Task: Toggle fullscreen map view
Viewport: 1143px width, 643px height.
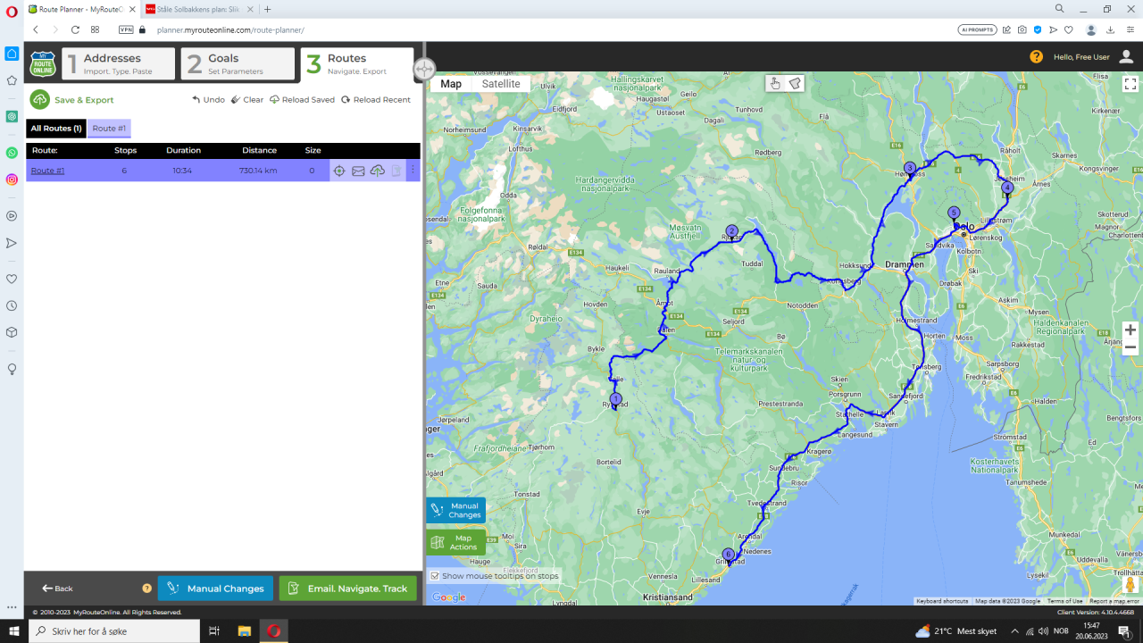Action: coord(1130,84)
